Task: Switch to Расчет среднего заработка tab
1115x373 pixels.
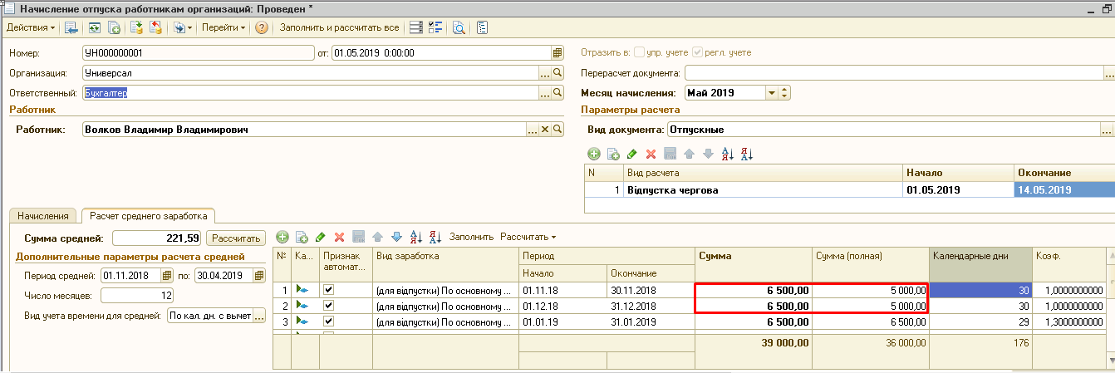Action: (x=148, y=215)
